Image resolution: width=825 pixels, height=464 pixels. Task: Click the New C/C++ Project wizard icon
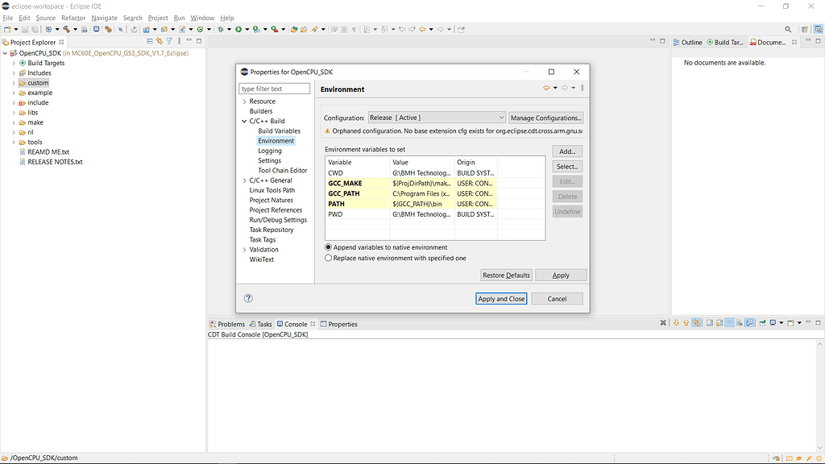coord(147,29)
